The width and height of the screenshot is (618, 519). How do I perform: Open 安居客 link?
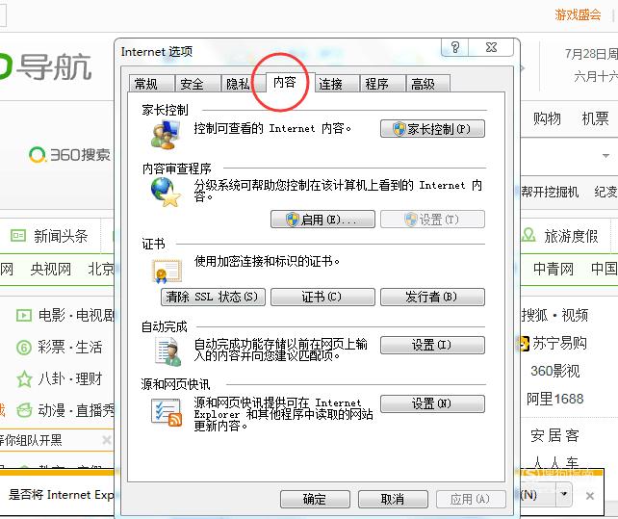point(554,435)
